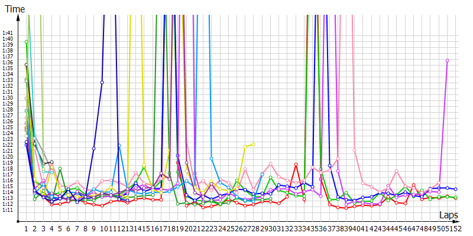
Task: Click the 1:11 label on time axis
Action: [x=8, y=209]
